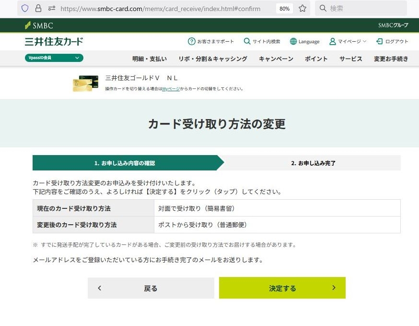Click the SMBC logo in the header
The height and width of the screenshot is (326, 419).
39,25
